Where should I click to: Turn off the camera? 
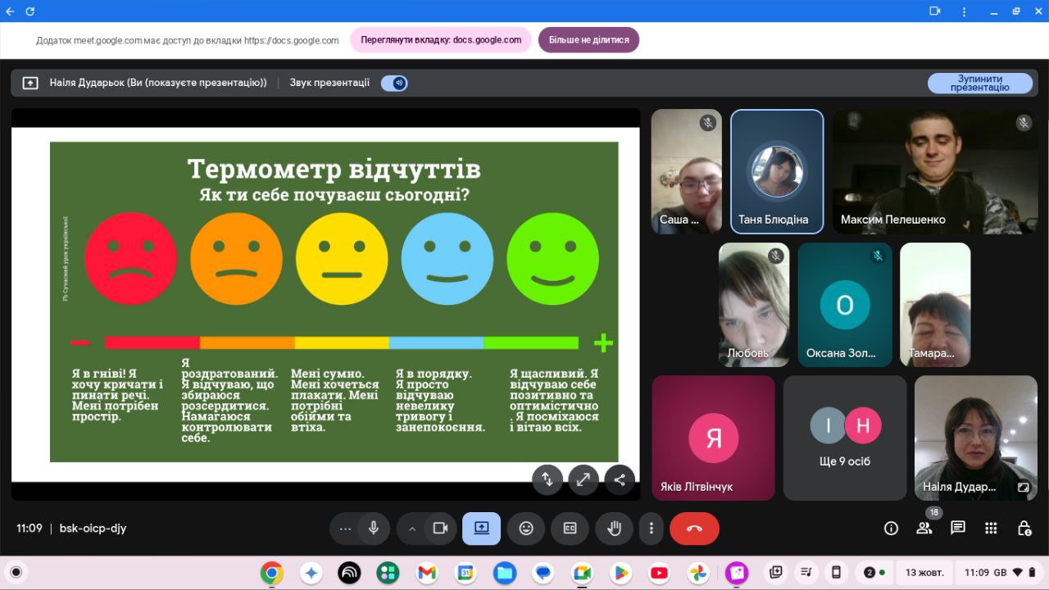click(x=440, y=529)
